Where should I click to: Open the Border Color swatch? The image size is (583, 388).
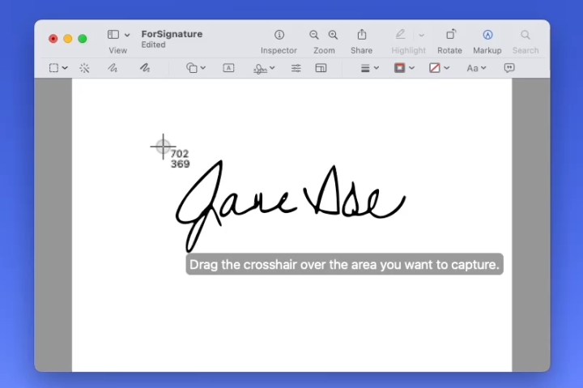point(403,68)
